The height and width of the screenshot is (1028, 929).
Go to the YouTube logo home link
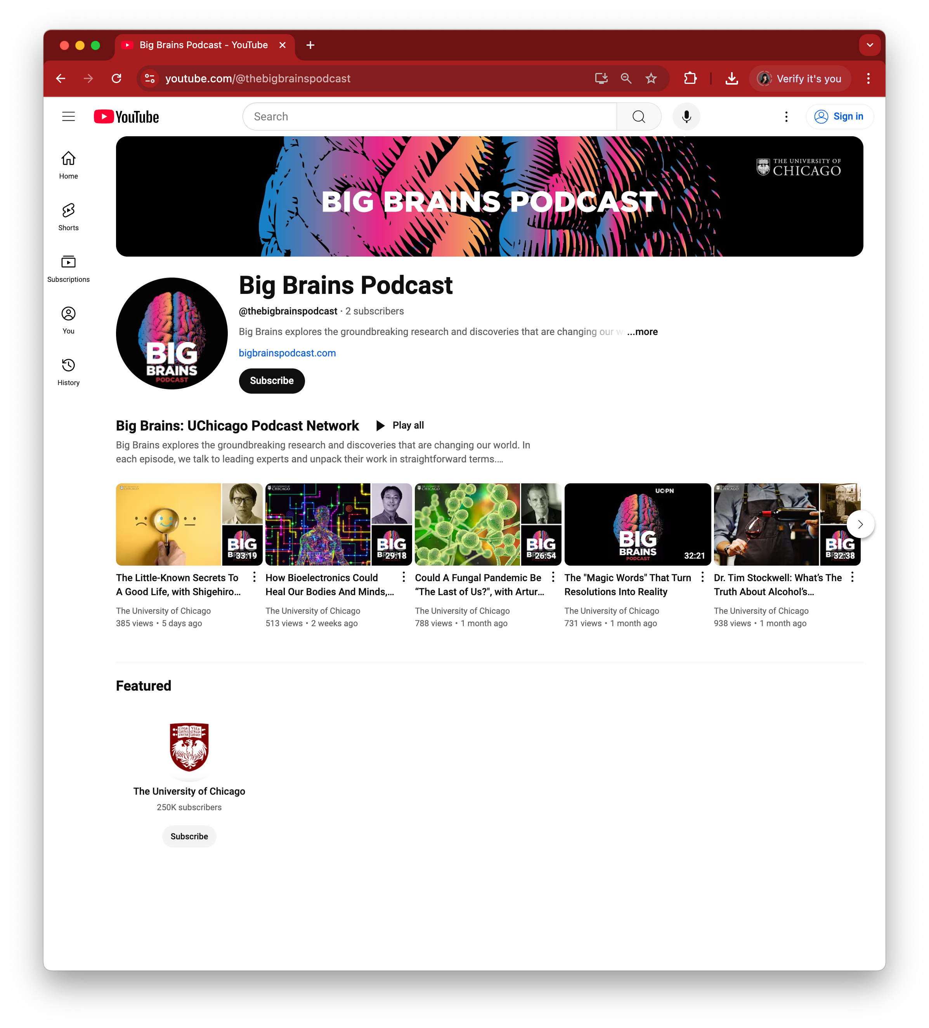[x=127, y=117]
